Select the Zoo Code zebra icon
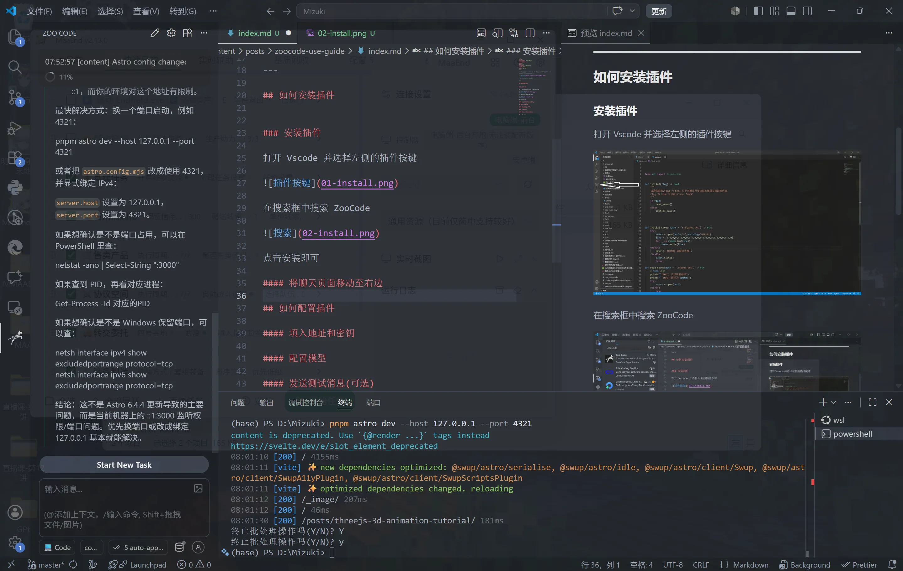This screenshot has width=903, height=571. click(x=15, y=337)
